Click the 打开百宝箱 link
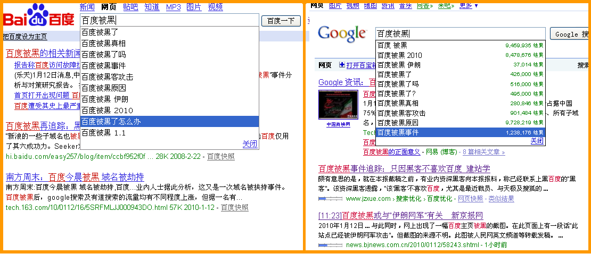 (x=361, y=65)
